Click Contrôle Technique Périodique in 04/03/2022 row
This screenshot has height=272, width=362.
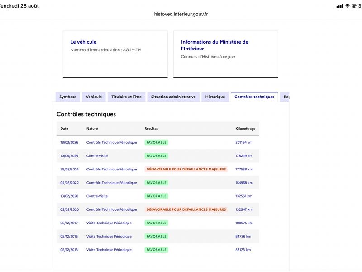pos(111,183)
